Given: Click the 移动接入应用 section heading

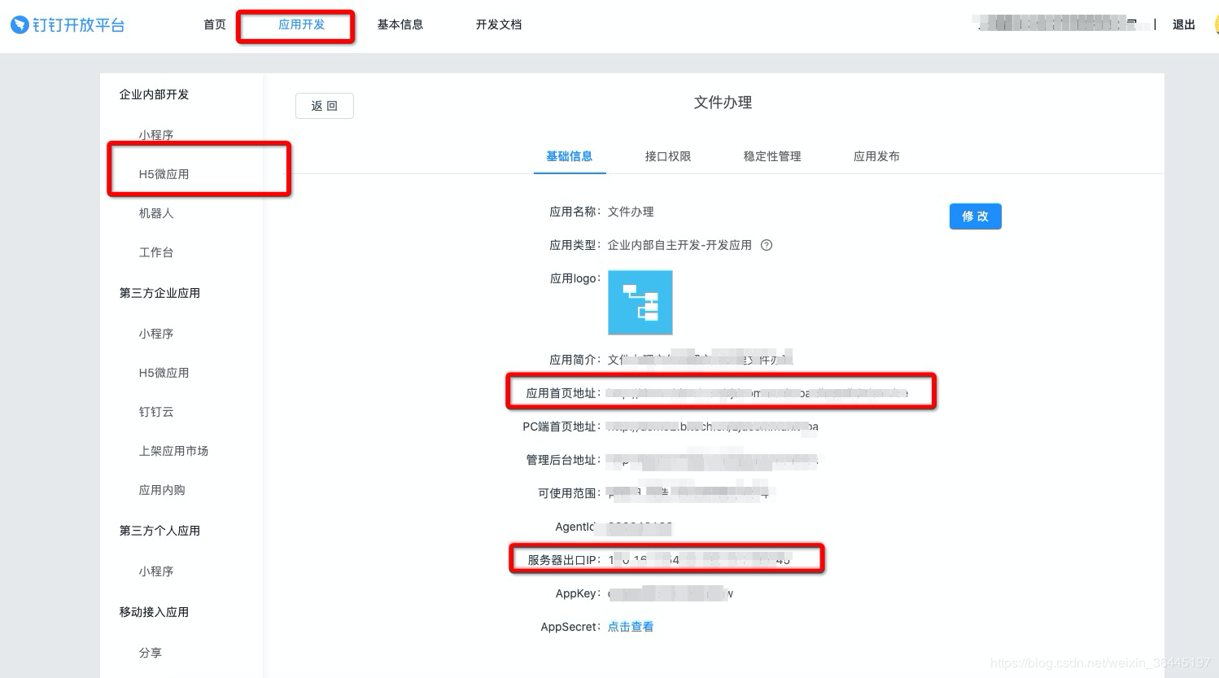Looking at the screenshot, I should tap(154, 612).
